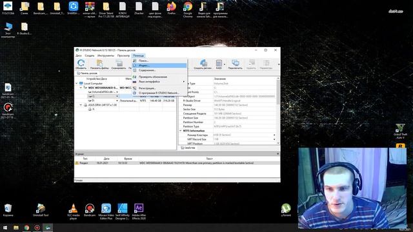
Task: Open the dropdown arrow on the D: row
Action: (117, 101)
